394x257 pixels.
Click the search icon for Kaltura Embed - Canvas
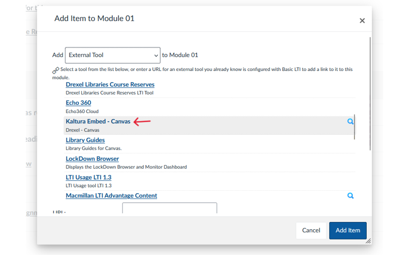point(350,122)
